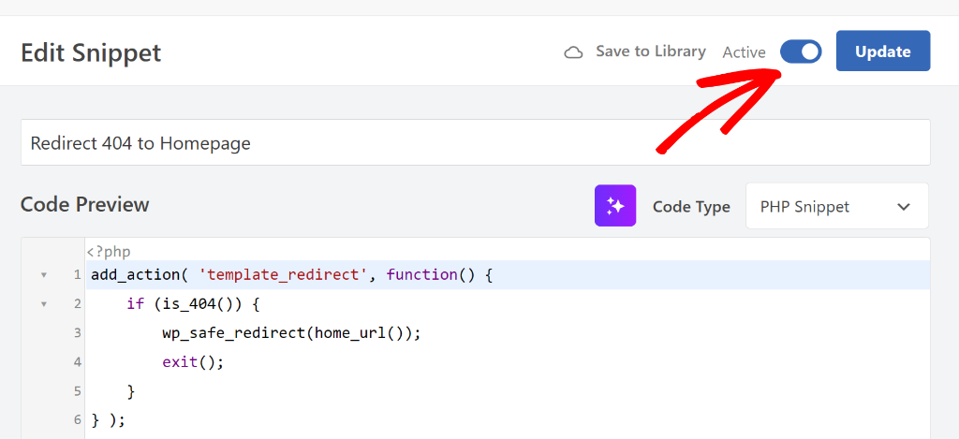Click the wp_safe_redirect(home_url()) line
This screenshot has height=439, width=959.
[x=291, y=333]
